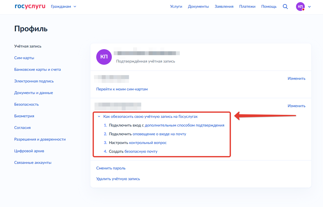
Task: Go to Биометрия section
Action: 24,116
